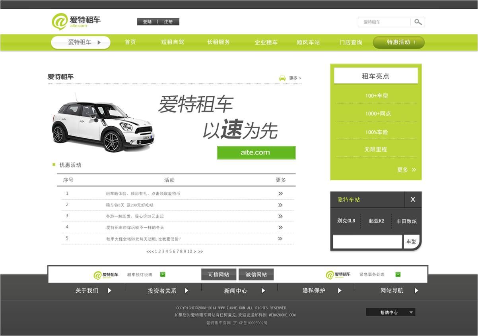Expand the 网站导航 footer section

coord(416,291)
